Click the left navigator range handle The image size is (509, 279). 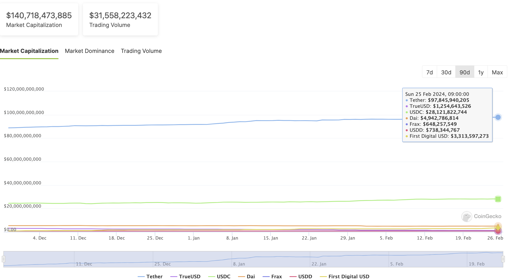pos(3,259)
